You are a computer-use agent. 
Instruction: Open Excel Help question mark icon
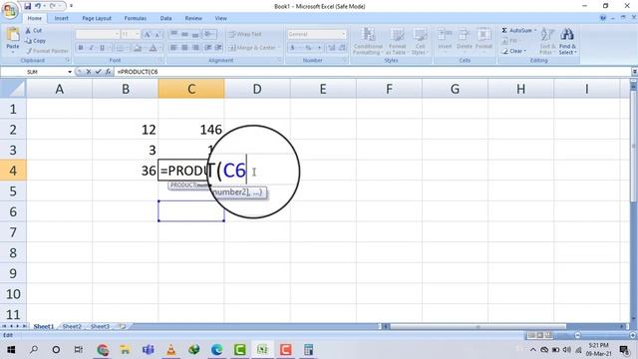(603, 18)
